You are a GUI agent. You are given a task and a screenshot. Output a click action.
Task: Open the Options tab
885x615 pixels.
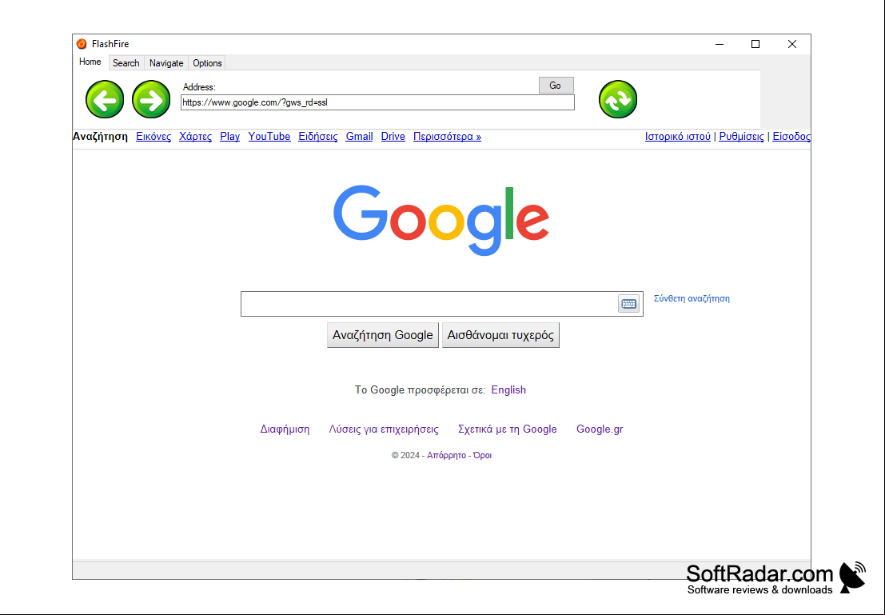click(207, 63)
